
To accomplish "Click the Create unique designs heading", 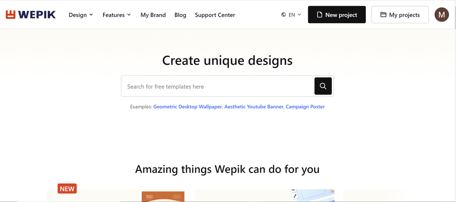I will [x=227, y=60].
